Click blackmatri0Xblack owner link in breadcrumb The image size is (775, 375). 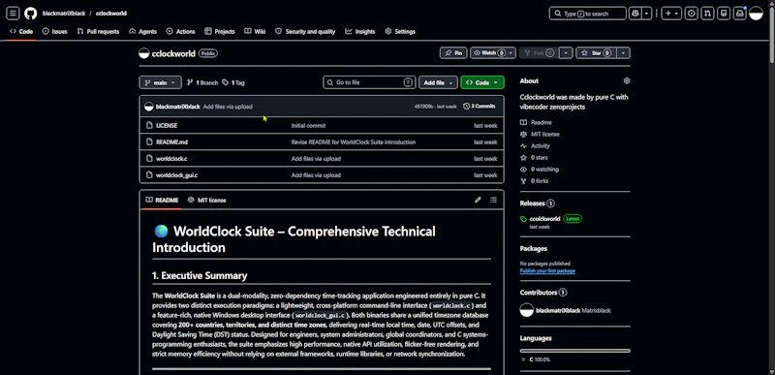[64, 14]
